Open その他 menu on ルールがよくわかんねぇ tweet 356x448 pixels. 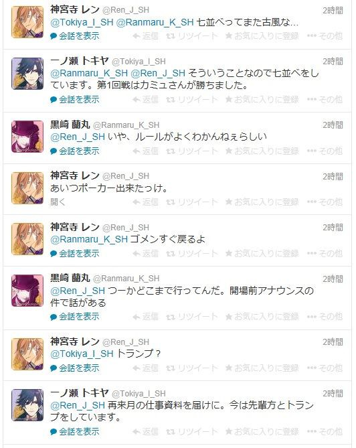pos(325,151)
